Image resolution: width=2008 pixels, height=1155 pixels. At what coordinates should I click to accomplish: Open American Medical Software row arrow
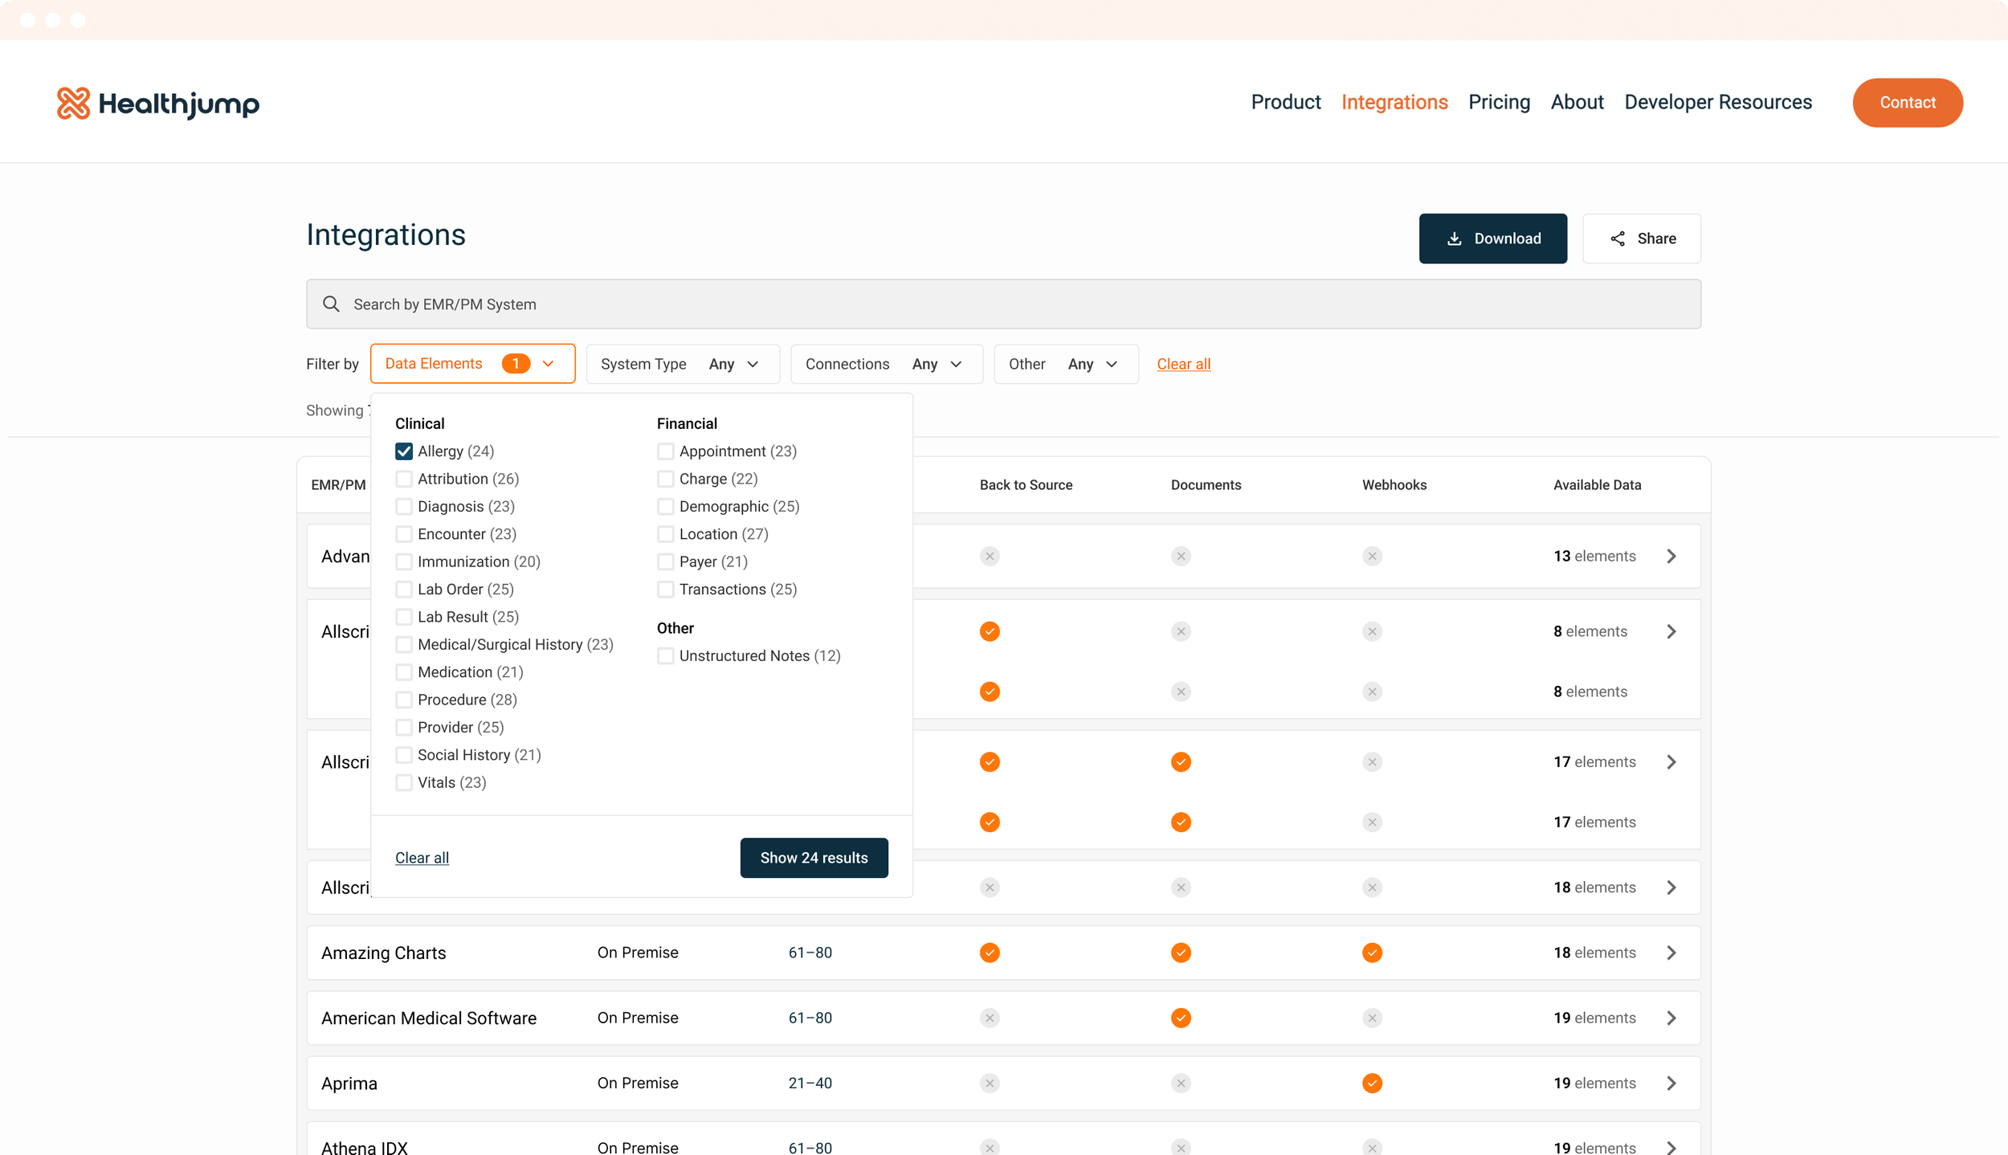tap(1671, 1018)
